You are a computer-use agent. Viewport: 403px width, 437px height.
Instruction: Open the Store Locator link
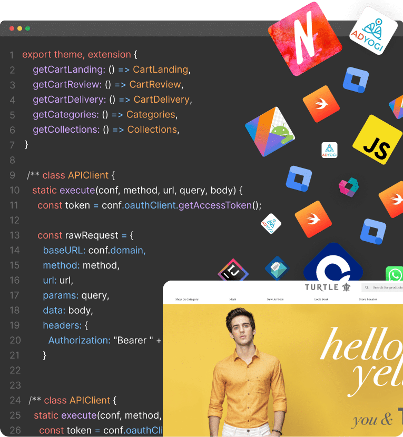(368, 300)
